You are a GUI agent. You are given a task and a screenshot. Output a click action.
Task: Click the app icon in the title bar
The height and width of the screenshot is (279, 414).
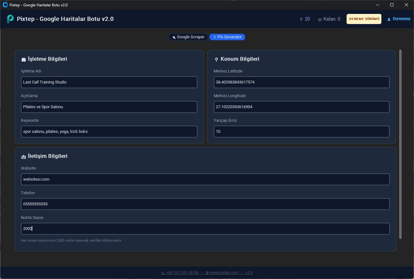click(x=5, y=5)
